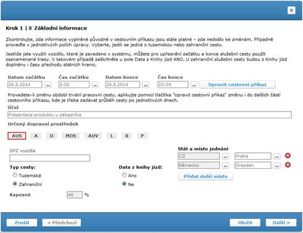The image size is (303, 233).
Task: Click the SPZ vozidla input field
Action: [x=50, y=158]
